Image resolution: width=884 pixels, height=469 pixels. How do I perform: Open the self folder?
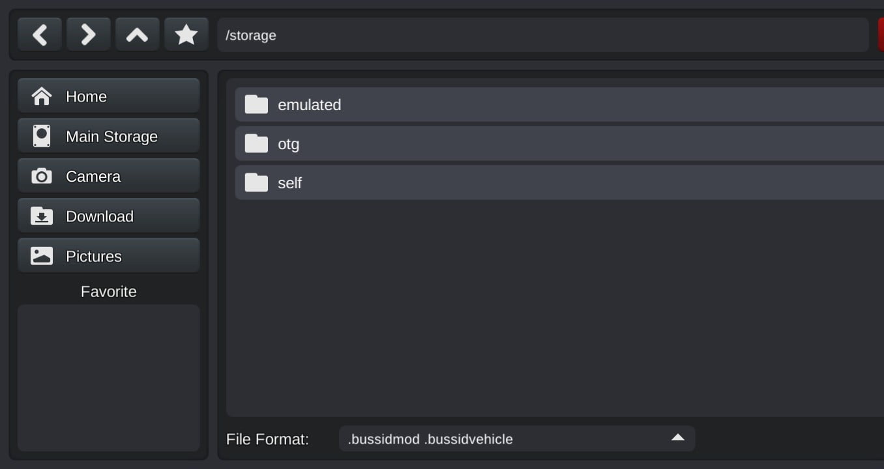[290, 183]
